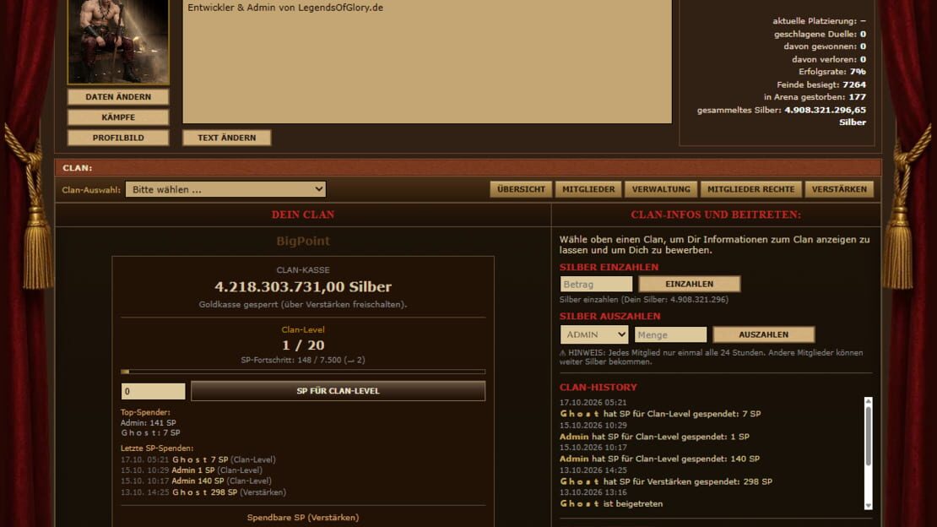Open the ADMIN member dropdown
Screen dimensions: 937x527
click(594, 334)
